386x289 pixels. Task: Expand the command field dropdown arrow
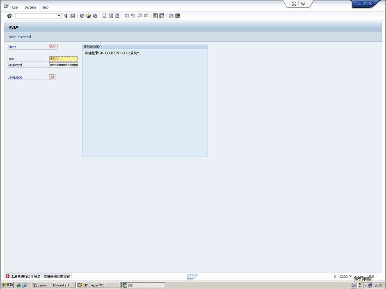coord(59,16)
